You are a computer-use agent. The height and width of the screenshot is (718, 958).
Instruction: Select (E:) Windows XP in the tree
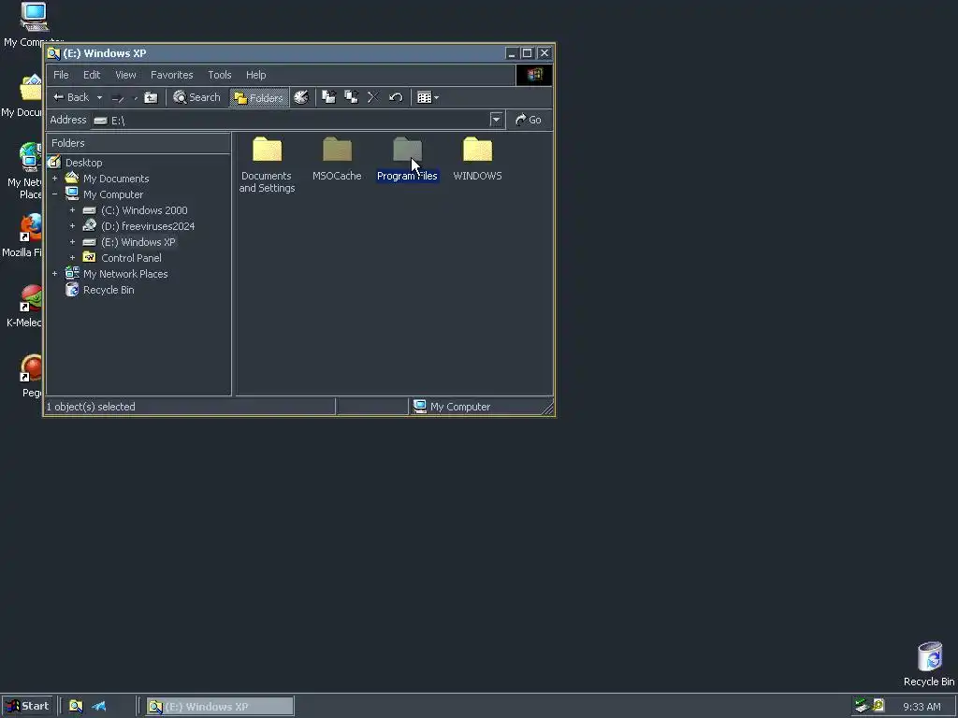(x=138, y=242)
